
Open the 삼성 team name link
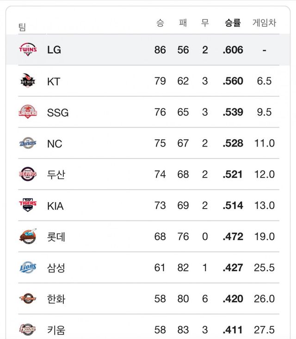pos(56,268)
